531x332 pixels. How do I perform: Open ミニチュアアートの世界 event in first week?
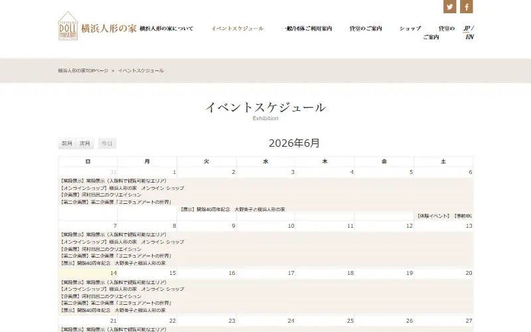tap(265, 203)
